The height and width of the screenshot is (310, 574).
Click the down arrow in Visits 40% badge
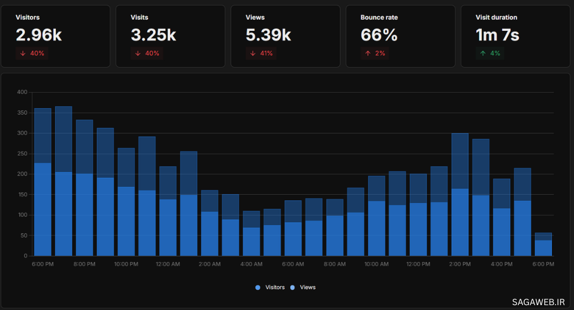[138, 54]
